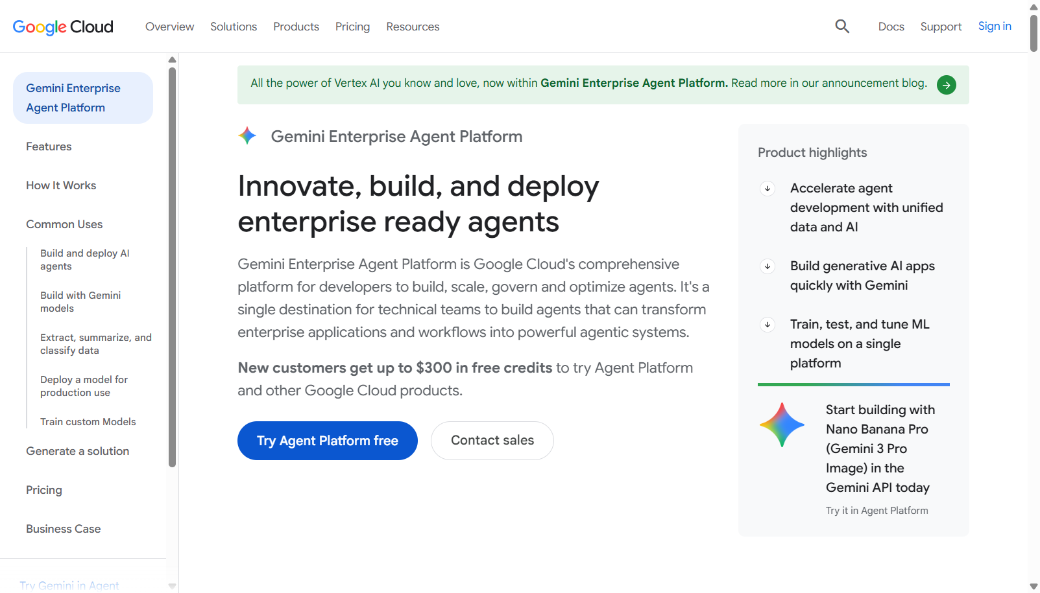Image resolution: width=1040 pixels, height=593 pixels.
Task: Select Gemini Enterprise Agent Platform sidebar item
Action: pos(83,98)
